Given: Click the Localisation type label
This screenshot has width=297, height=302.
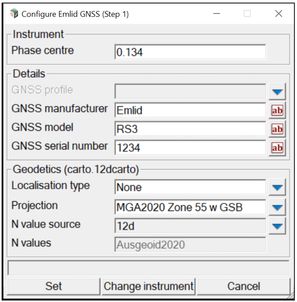Looking at the screenshot, I should (x=51, y=186).
